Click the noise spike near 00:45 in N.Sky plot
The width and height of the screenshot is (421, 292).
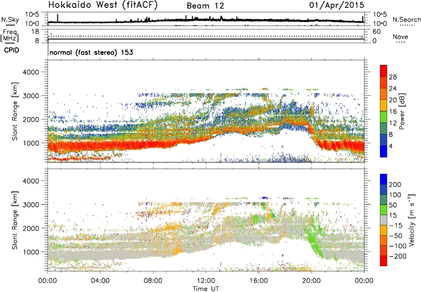57,18
